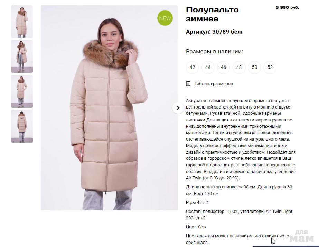Click the green NEW badge
Screen dimensions: 319x247
pyautogui.click(x=165, y=18)
